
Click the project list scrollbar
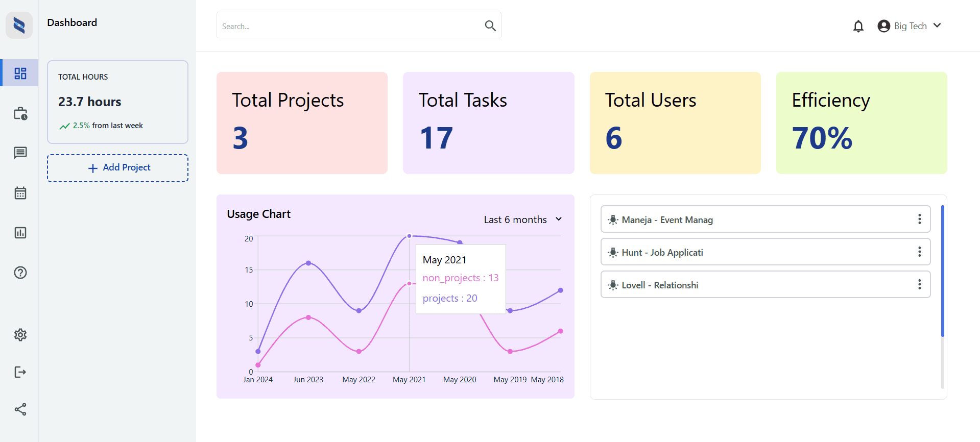[x=942, y=271]
